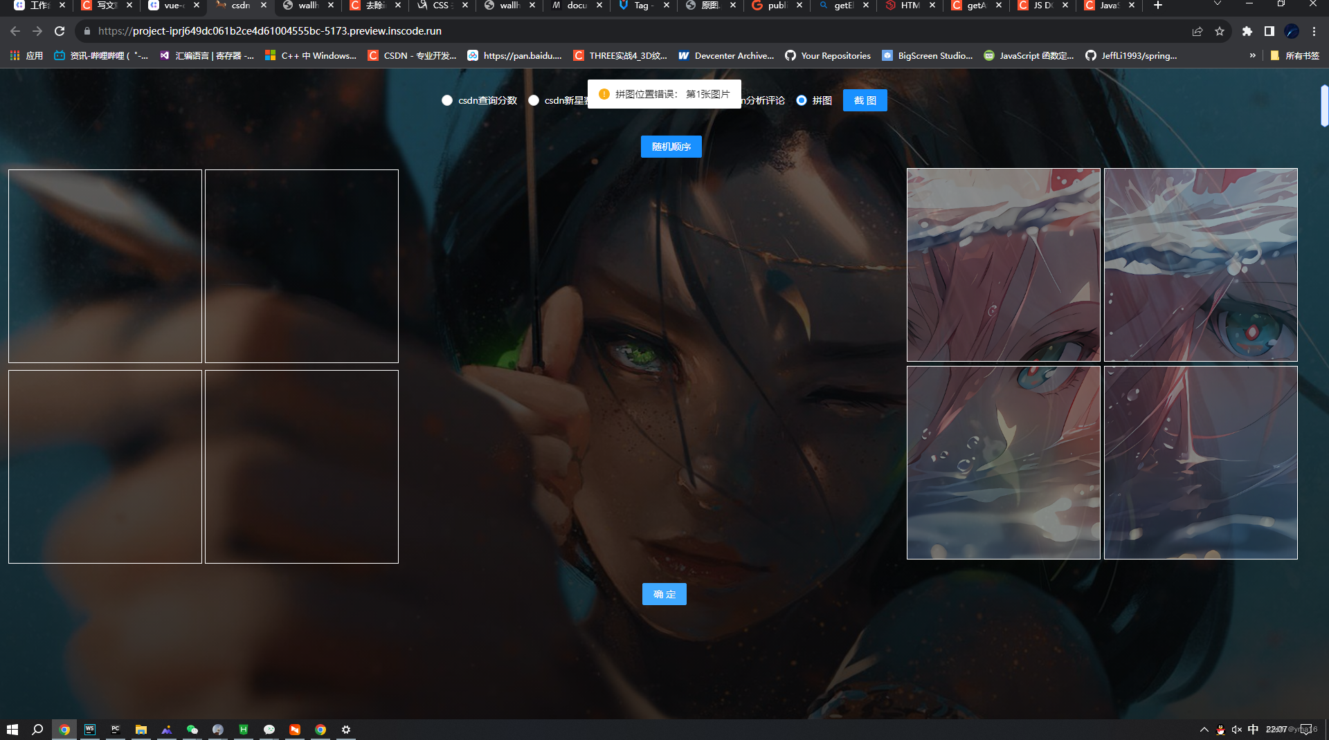Click the top-left empty puzzle slot
Image resolution: width=1329 pixels, height=740 pixels.
click(105, 266)
